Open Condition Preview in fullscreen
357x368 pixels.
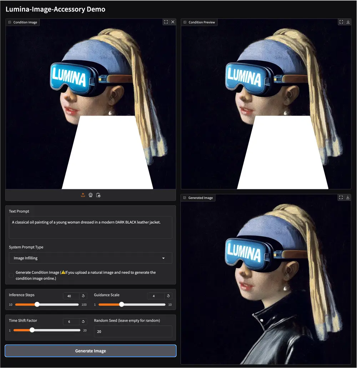click(x=341, y=22)
